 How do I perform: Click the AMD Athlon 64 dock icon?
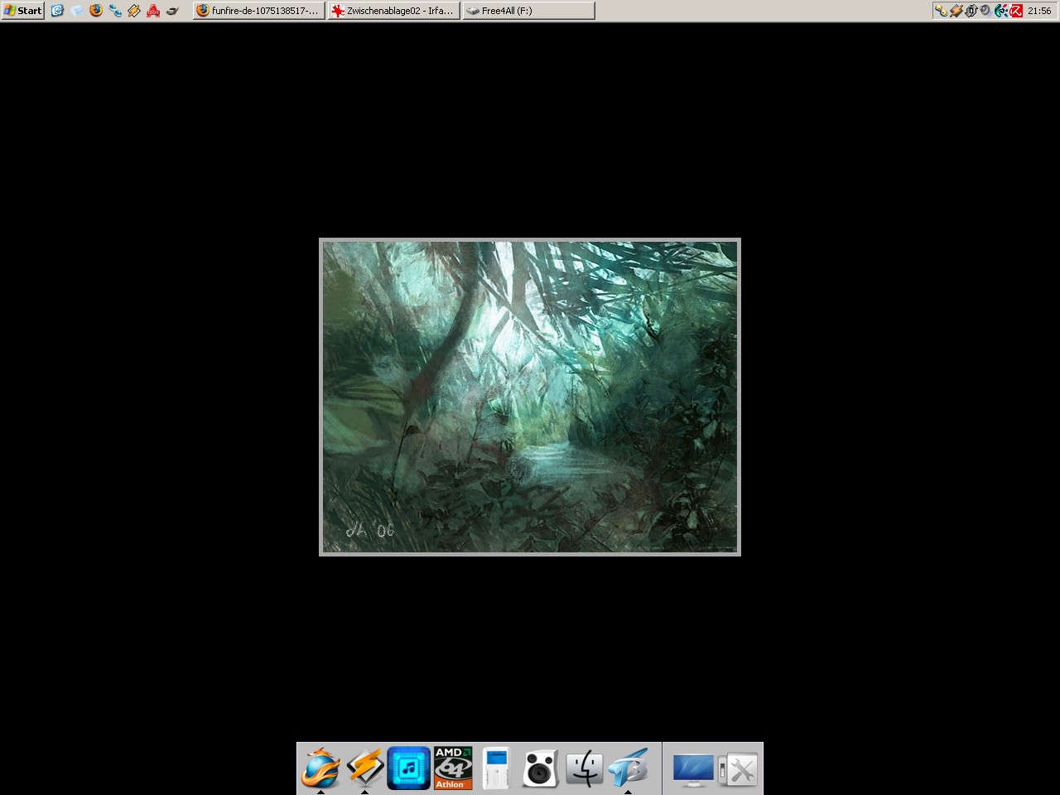click(x=453, y=768)
